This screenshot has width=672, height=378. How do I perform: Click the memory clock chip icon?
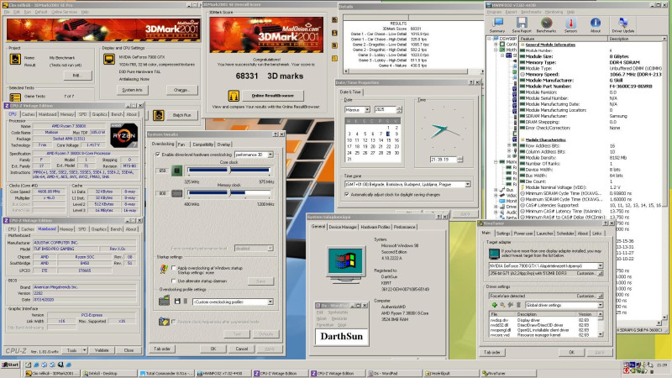(176, 194)
